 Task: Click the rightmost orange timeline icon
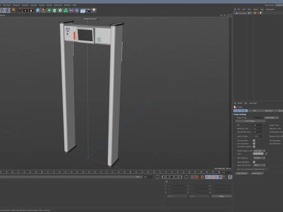coord(230,177)
